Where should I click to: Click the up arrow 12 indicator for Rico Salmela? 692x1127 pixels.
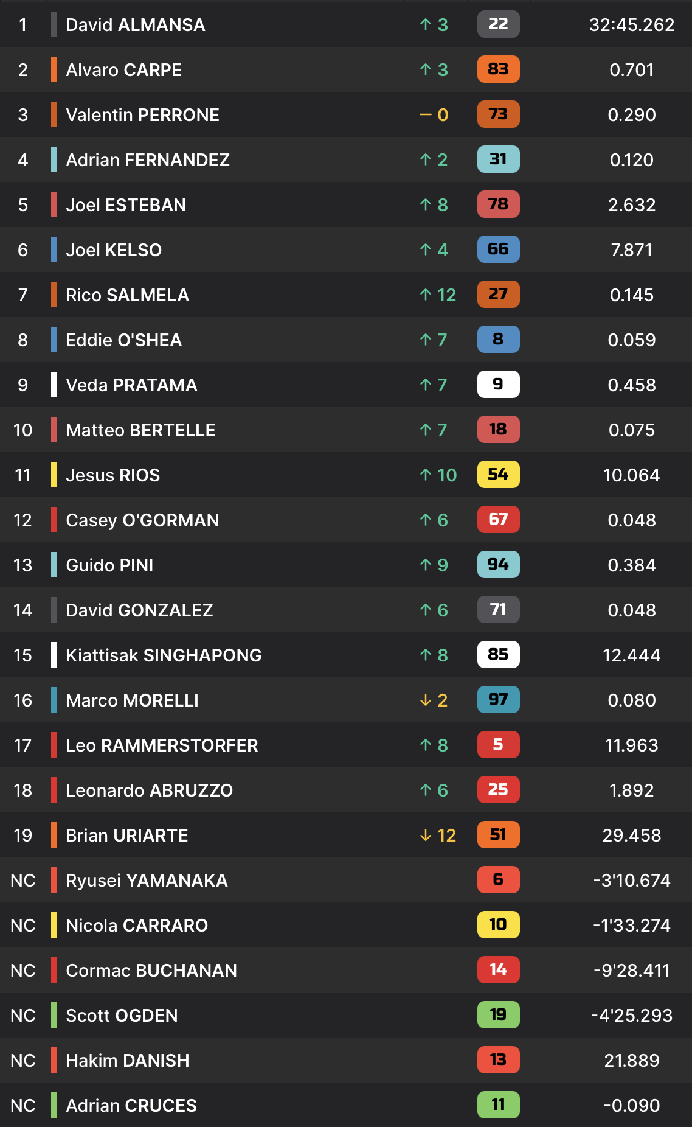pyautogui.click(x=438, y=295)
